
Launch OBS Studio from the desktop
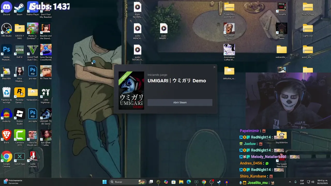[x=6, y=30]
